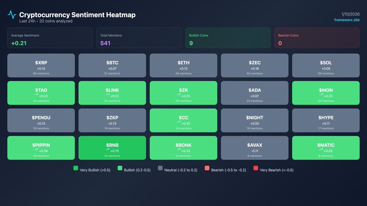This screenshot has width=367, height=206.
Task: Click the -0.11 sentiment score in $AVAX
Action: [x=255, y=151]
